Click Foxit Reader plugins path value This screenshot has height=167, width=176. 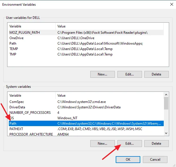(103, 33)
